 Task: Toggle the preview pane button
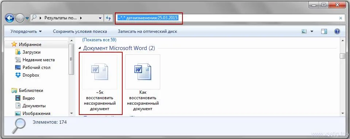(324, 31)
